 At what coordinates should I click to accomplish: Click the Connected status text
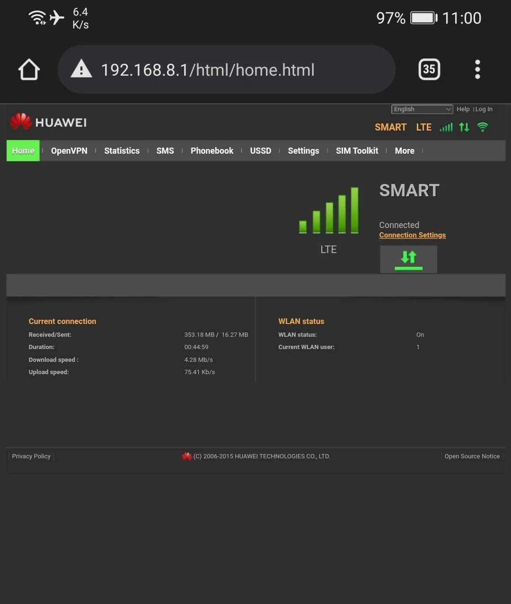point(399,225)
